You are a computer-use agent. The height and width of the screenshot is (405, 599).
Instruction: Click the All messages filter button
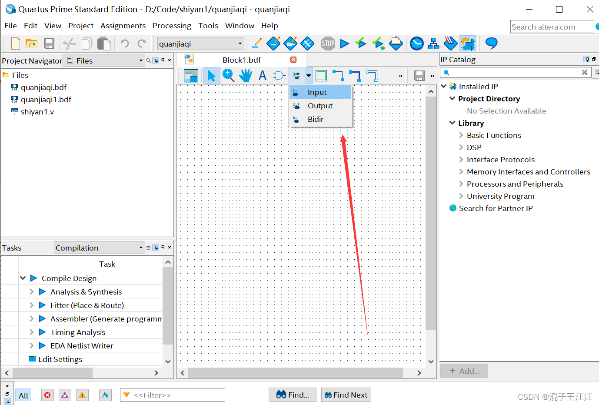point(23,395)
